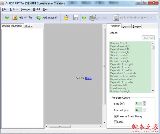Click the effect list scrollbar thumb
This screenshot has width=160, height=134.
point(153,47)
